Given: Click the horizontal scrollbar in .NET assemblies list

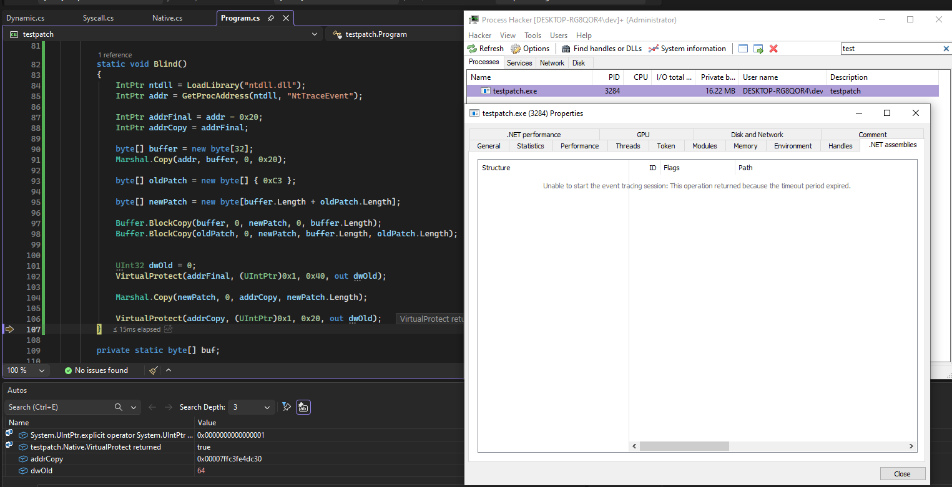Looking at the screenshot, I should point(684,446).
